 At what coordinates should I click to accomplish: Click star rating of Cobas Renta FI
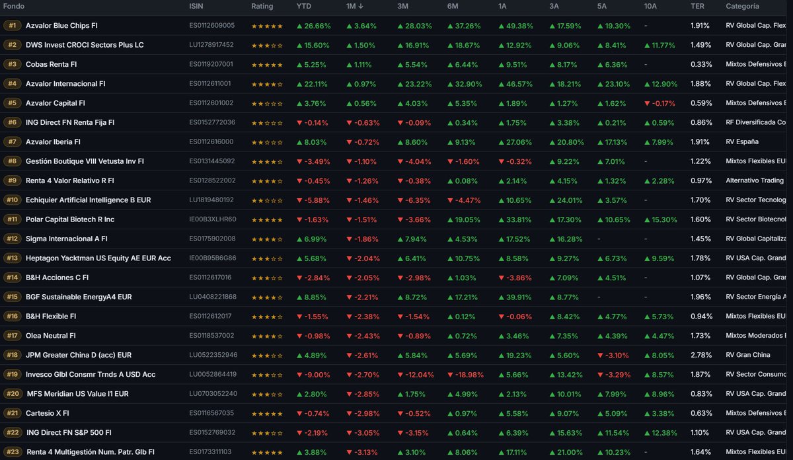(x=267, y=65)
